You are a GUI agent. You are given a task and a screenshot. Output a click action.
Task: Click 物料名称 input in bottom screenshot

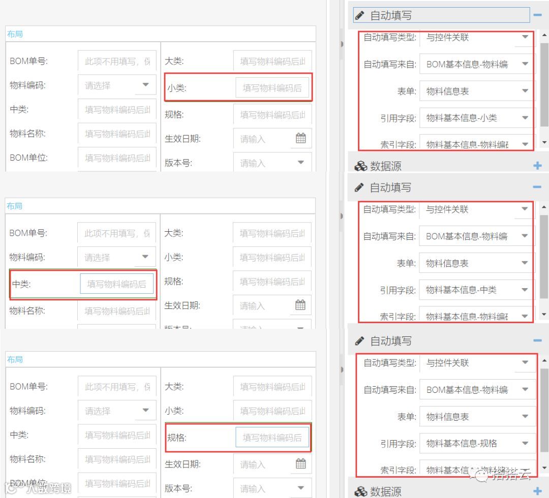click(x=117, y=459)
